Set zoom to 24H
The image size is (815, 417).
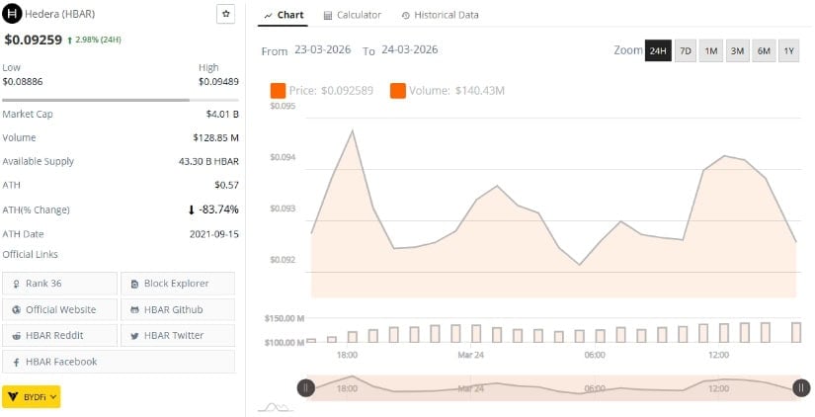pos(657,51)
